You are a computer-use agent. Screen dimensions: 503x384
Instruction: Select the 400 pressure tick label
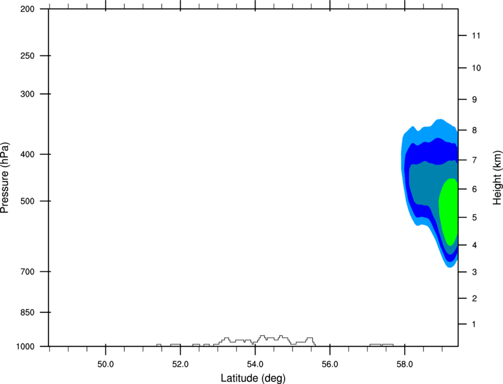27,154
